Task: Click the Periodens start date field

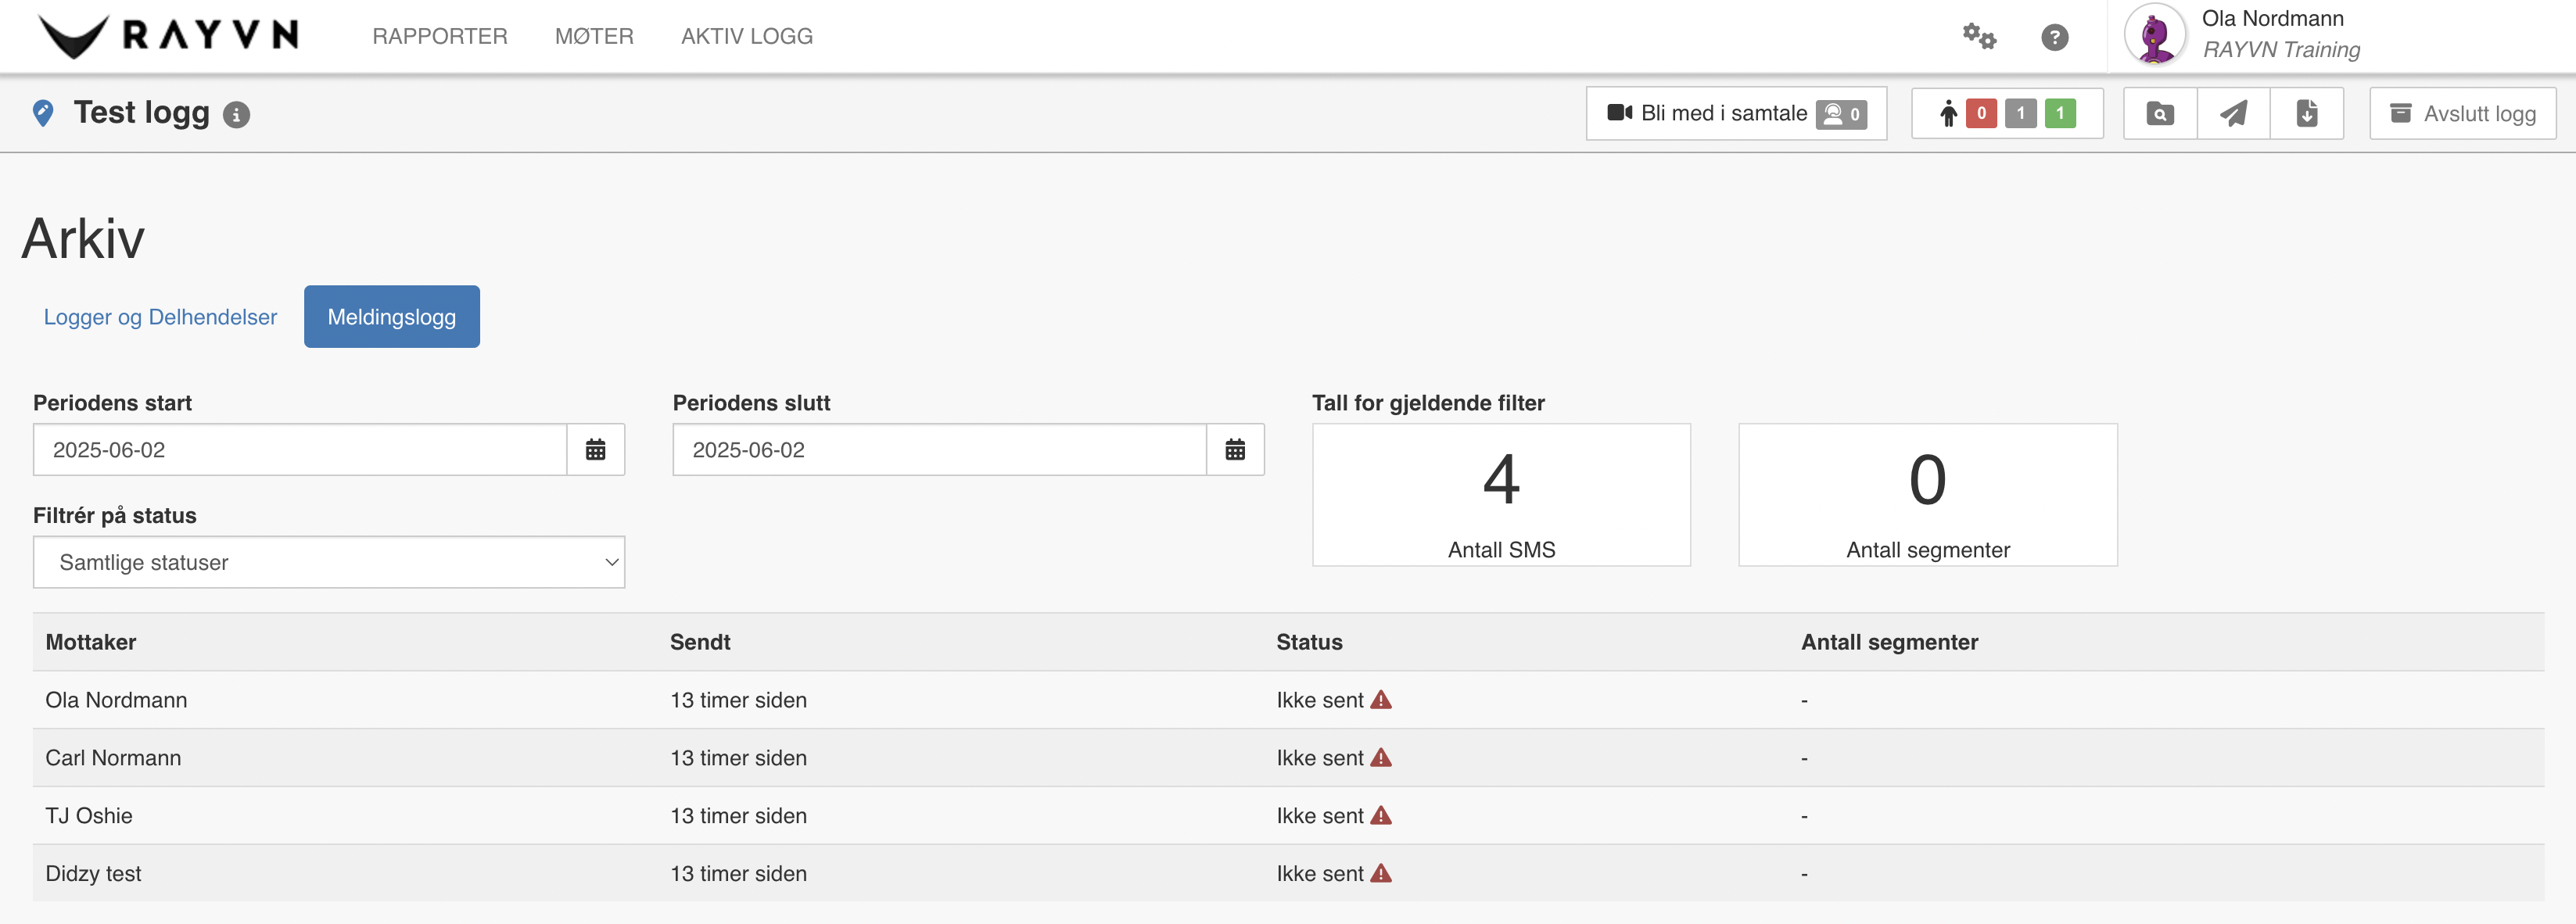Action: tap(300, 450)
